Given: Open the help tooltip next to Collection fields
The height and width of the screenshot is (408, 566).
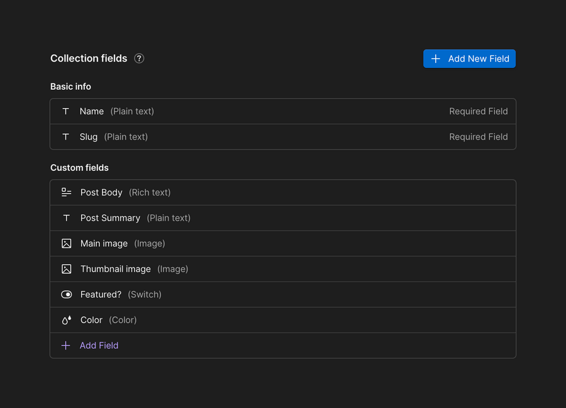Looking at the screenshot, I should (139, 58).
